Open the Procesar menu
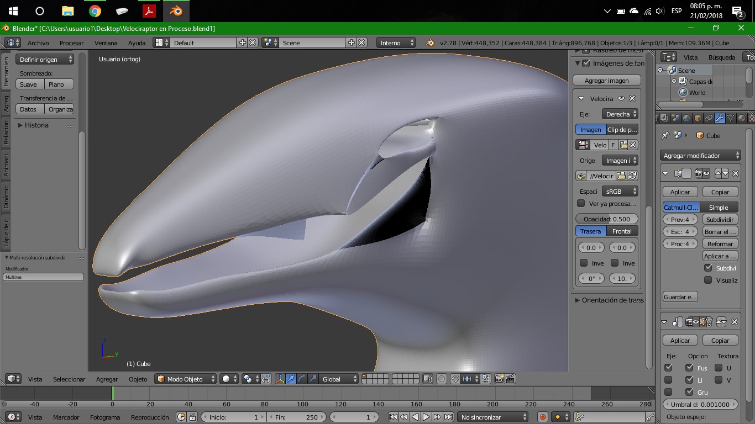The width and height of the screenshot is (755, 424). coord(71,43)
